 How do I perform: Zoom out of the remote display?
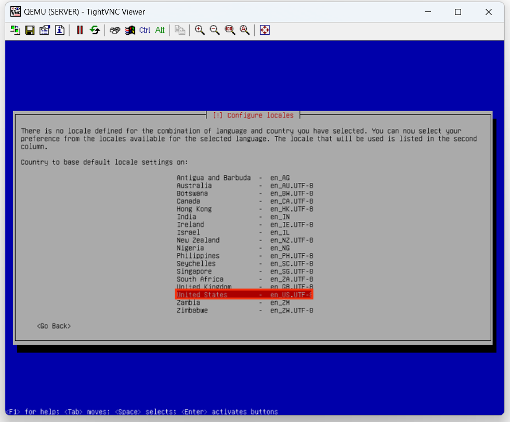coord(215,30)
